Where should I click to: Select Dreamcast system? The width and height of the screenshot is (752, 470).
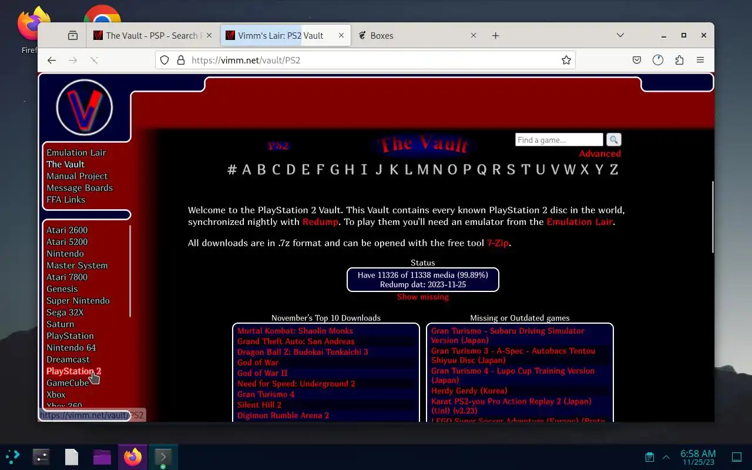click(x=68, y=359)
